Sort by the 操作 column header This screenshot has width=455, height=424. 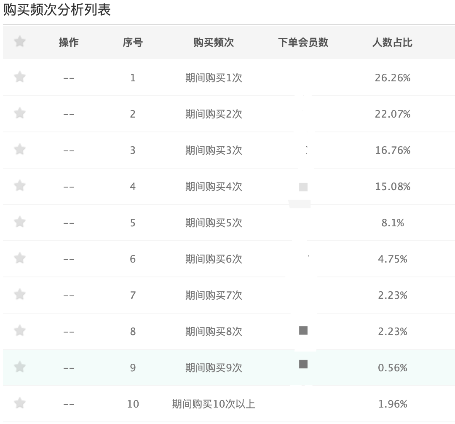(x=69, y=43)
